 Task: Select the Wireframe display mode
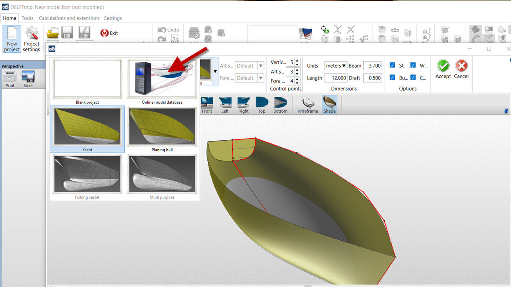click(307, 104)
